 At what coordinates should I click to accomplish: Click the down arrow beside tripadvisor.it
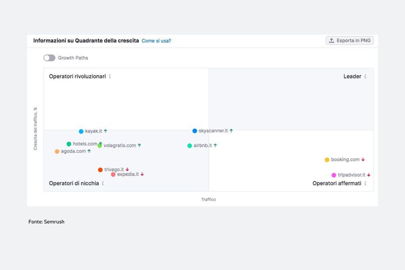pos(369,175)
